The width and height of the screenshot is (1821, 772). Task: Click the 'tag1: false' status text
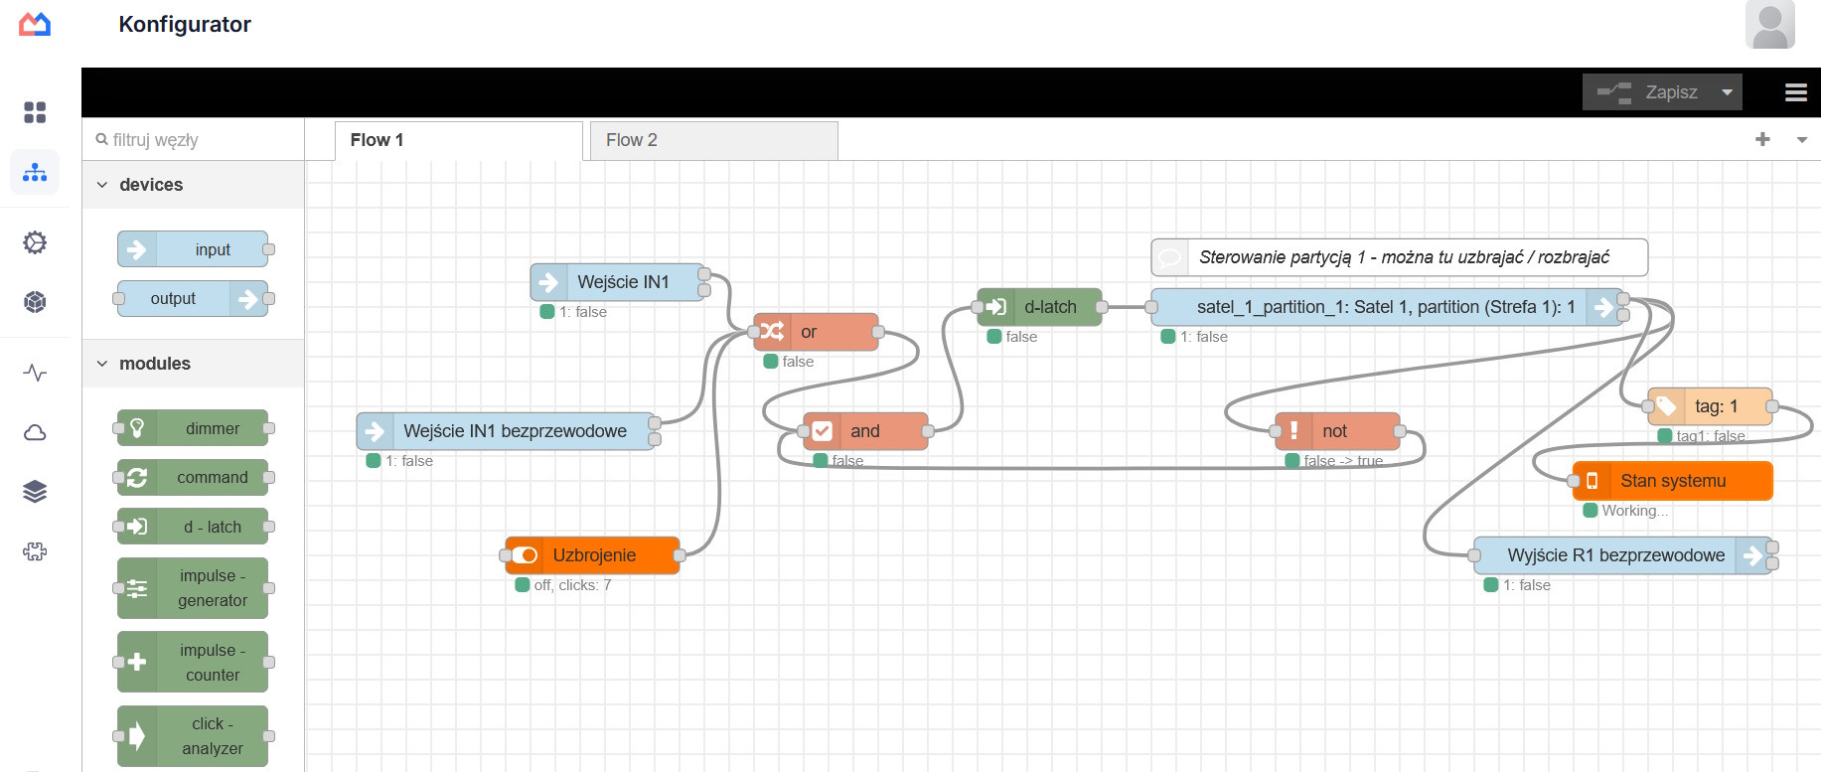pos(1710,436)
